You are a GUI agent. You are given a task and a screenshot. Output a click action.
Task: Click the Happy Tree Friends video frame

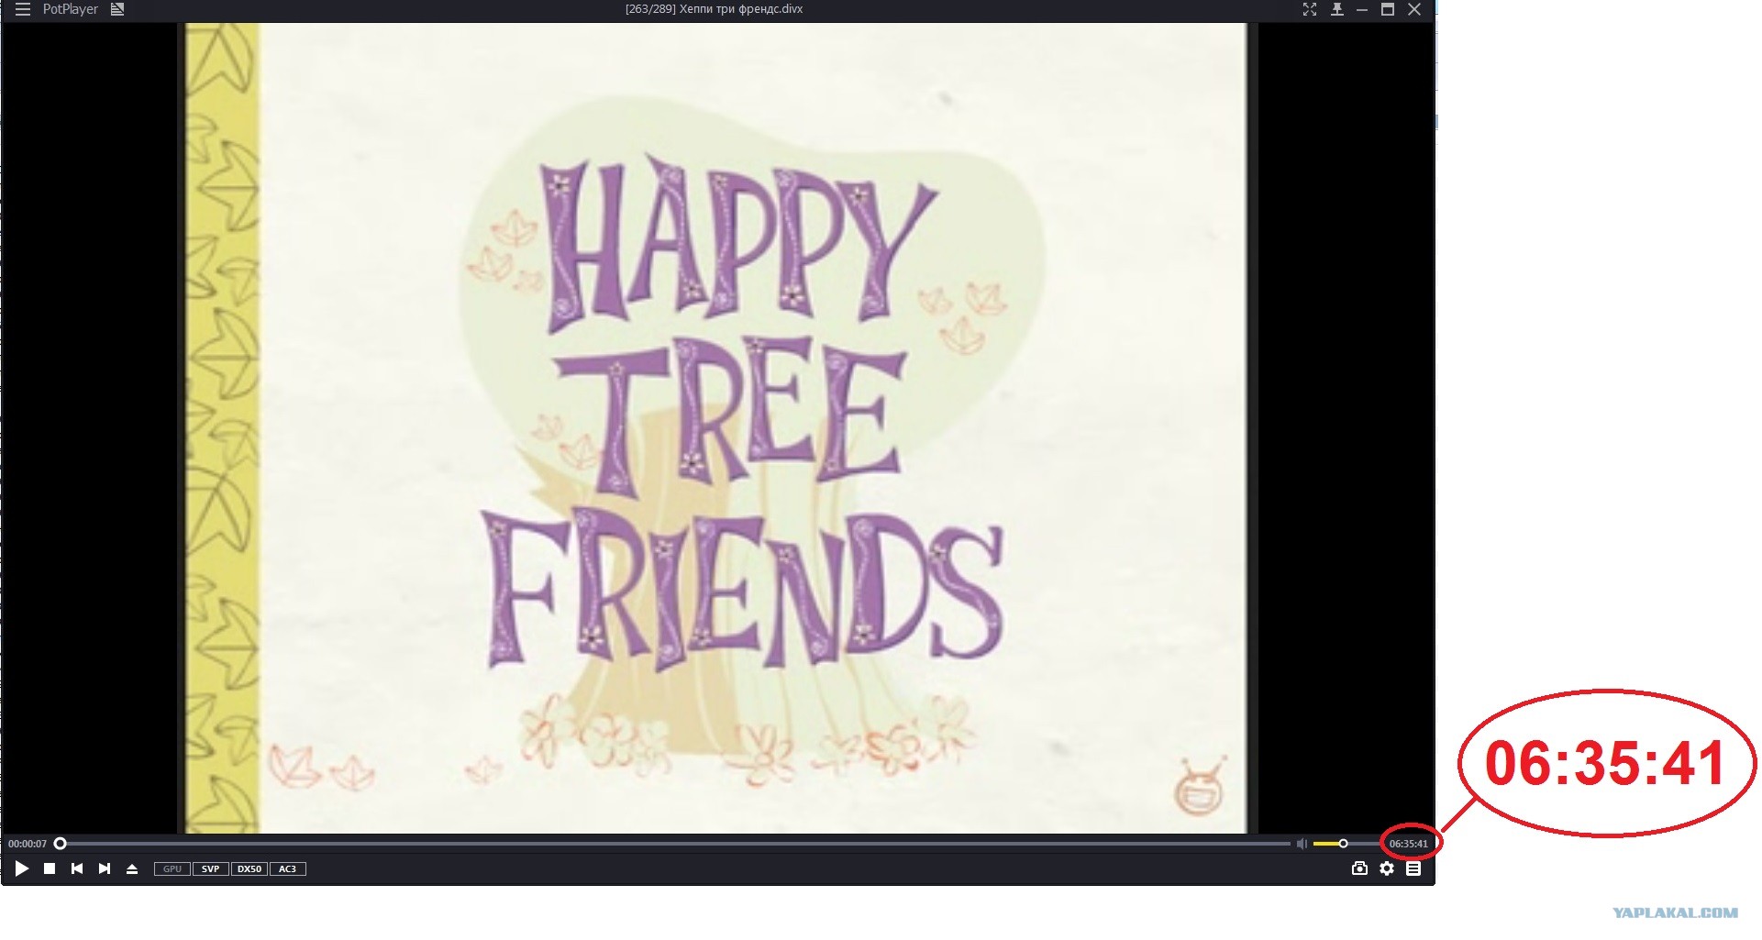716,428
